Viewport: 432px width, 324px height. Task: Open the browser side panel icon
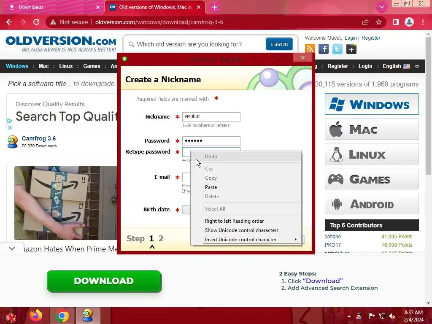(396, 22)
